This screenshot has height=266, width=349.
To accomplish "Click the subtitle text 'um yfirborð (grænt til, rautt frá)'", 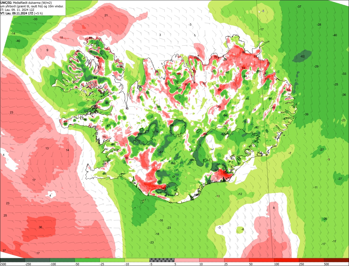I will [x=22, y=6].
